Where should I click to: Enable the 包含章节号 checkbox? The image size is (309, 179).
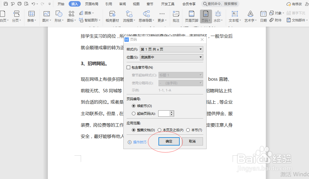pyautogui.click(x=128, y=67)
